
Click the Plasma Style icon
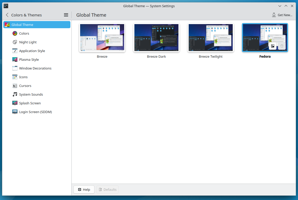[x=15, y=59]
